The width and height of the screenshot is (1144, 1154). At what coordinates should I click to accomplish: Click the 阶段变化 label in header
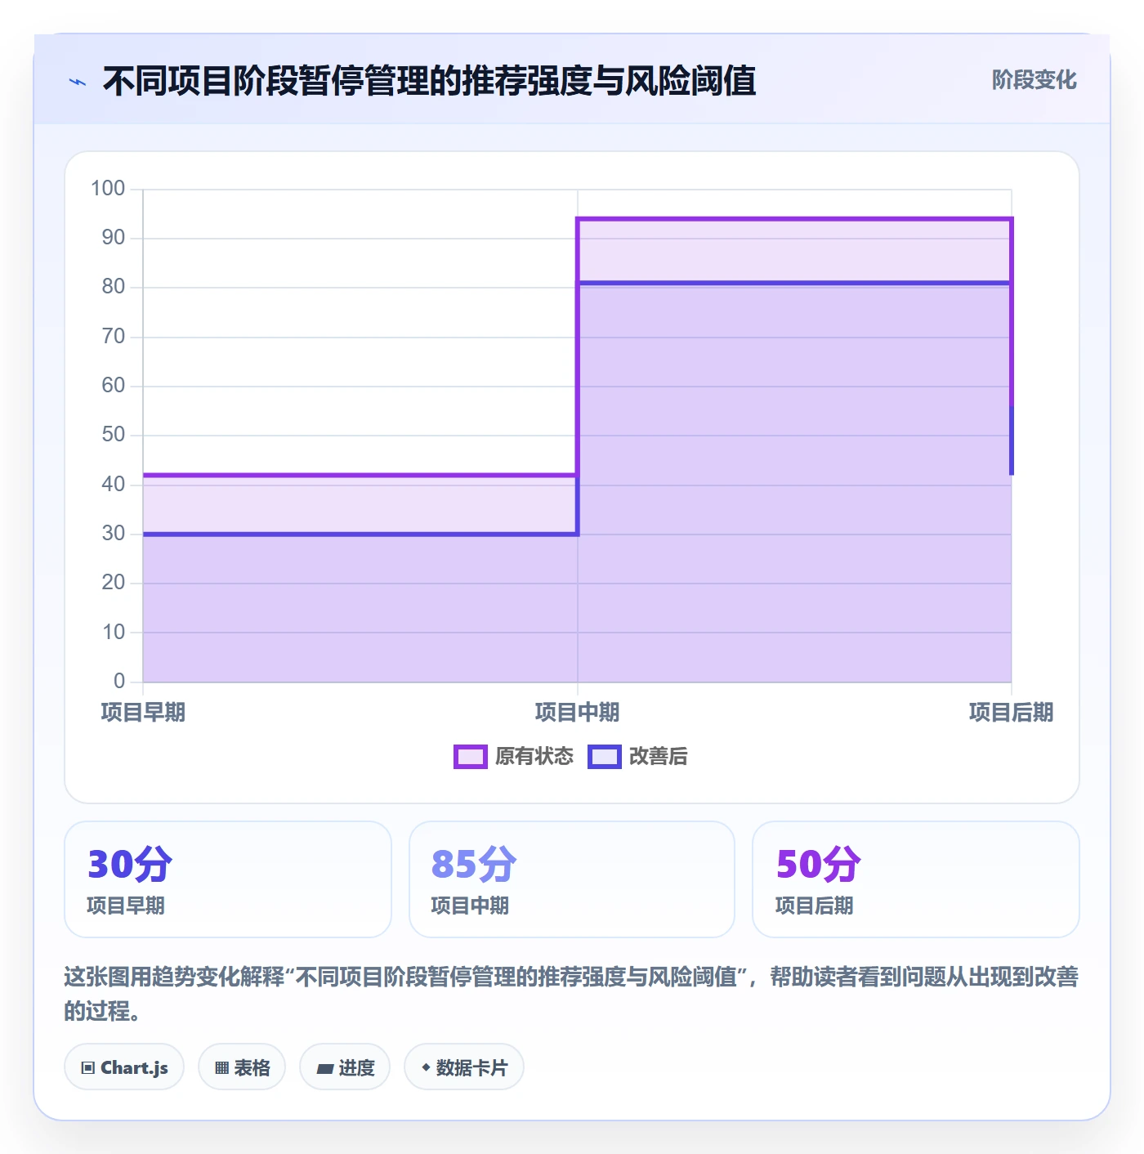tap(1034, 80)
